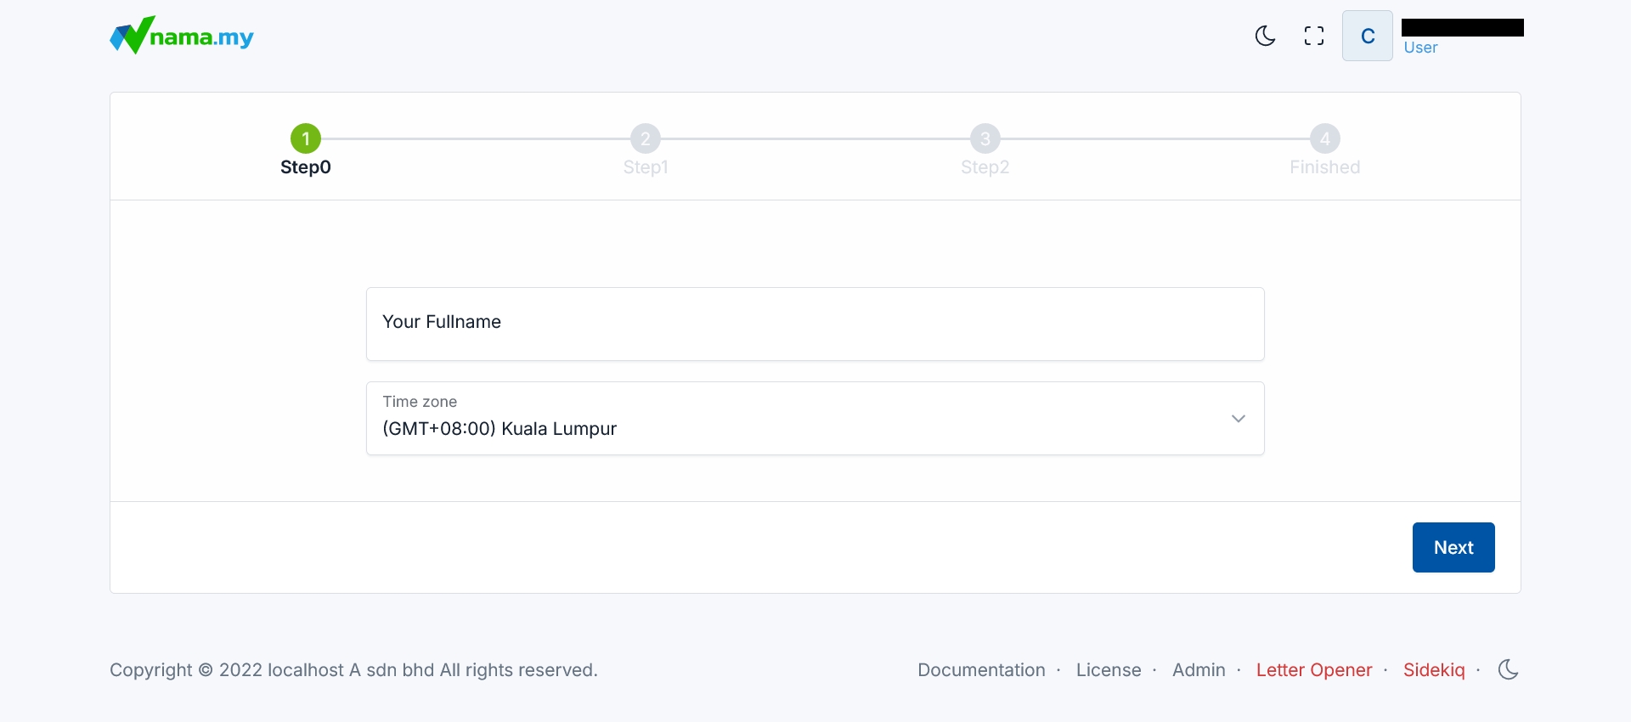
Task: Select the Step0 circle numbered 1
Action: [306, 138]
